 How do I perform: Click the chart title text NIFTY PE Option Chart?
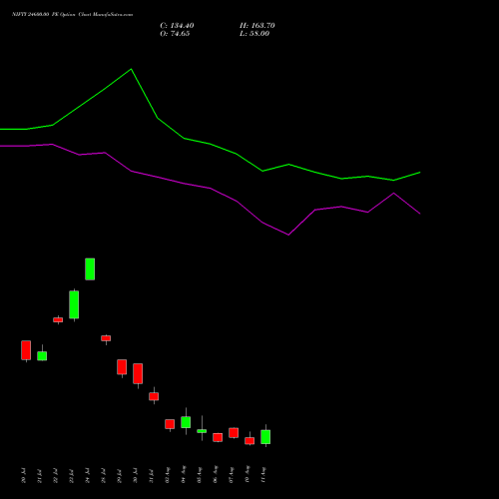(72, 14)
